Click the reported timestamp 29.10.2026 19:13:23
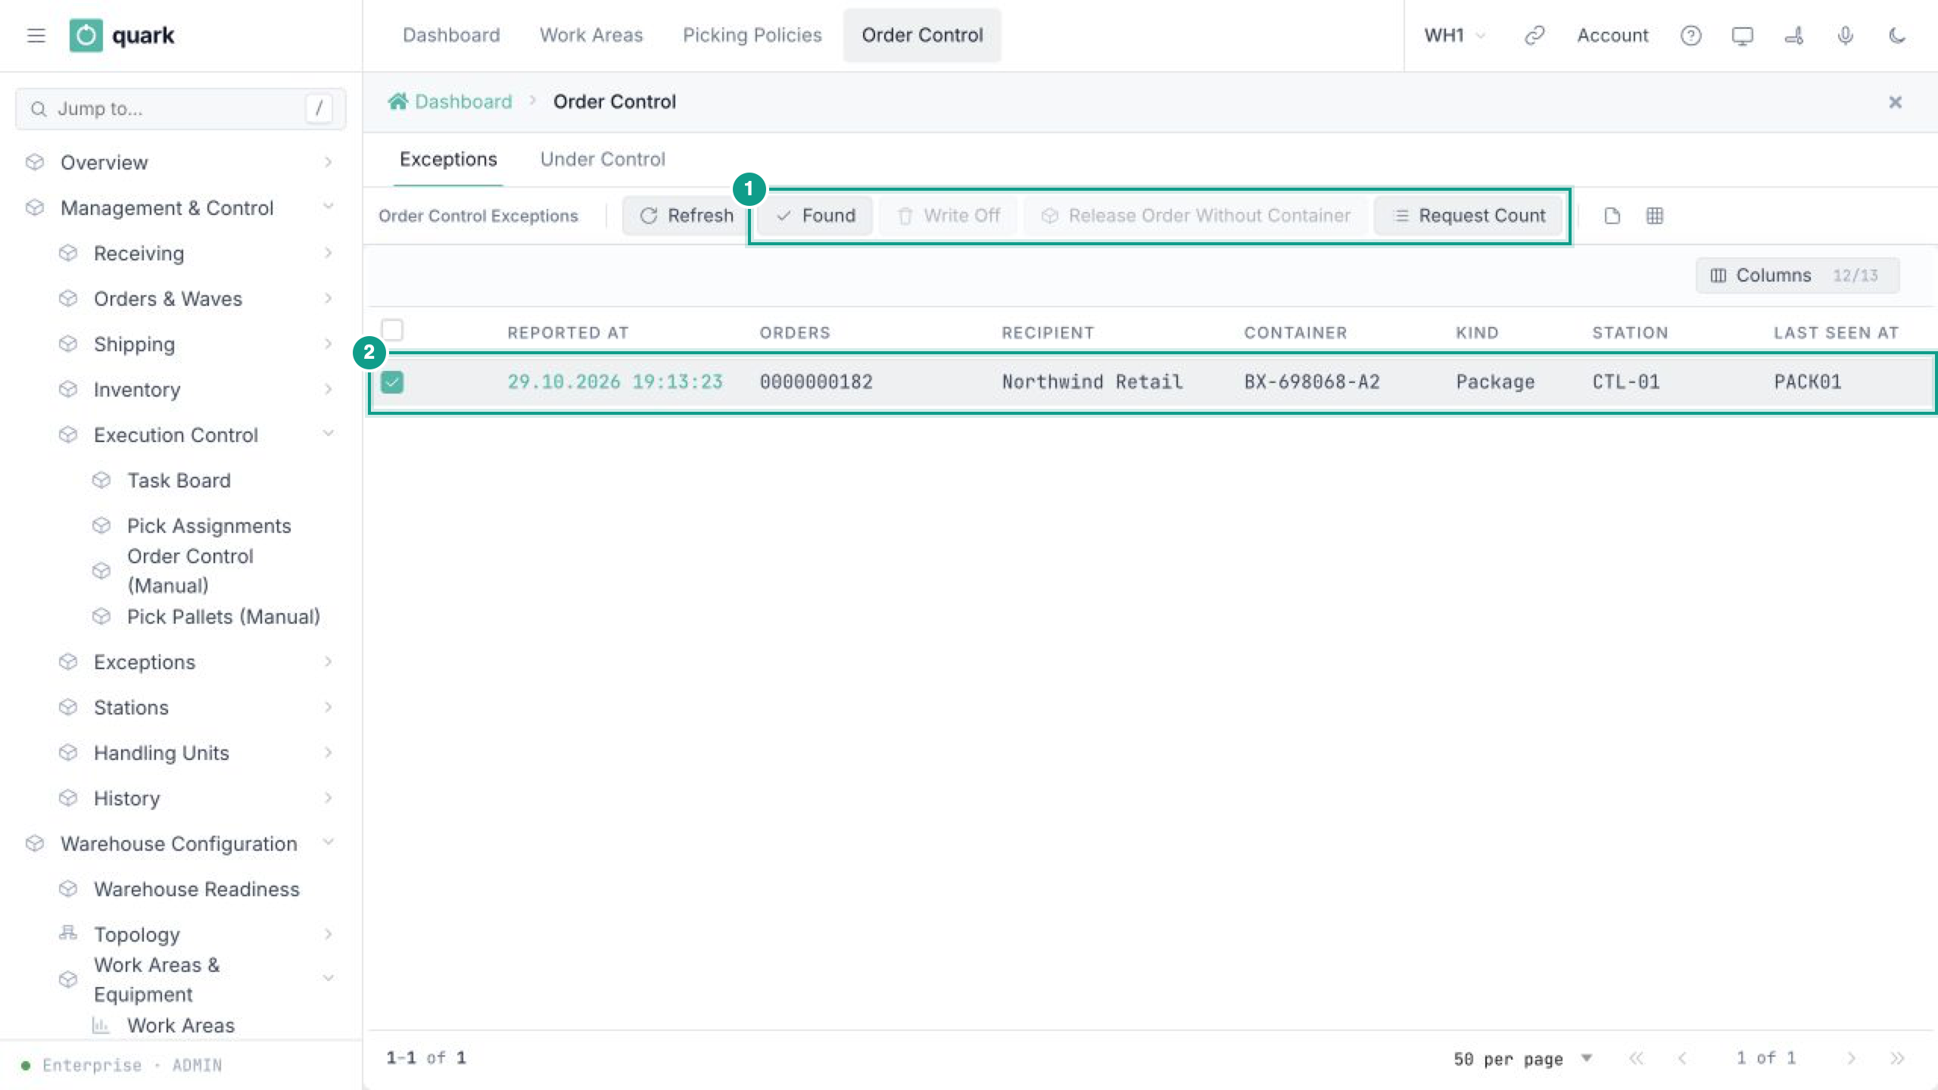1938x1090 pixels. click(615, 382)
